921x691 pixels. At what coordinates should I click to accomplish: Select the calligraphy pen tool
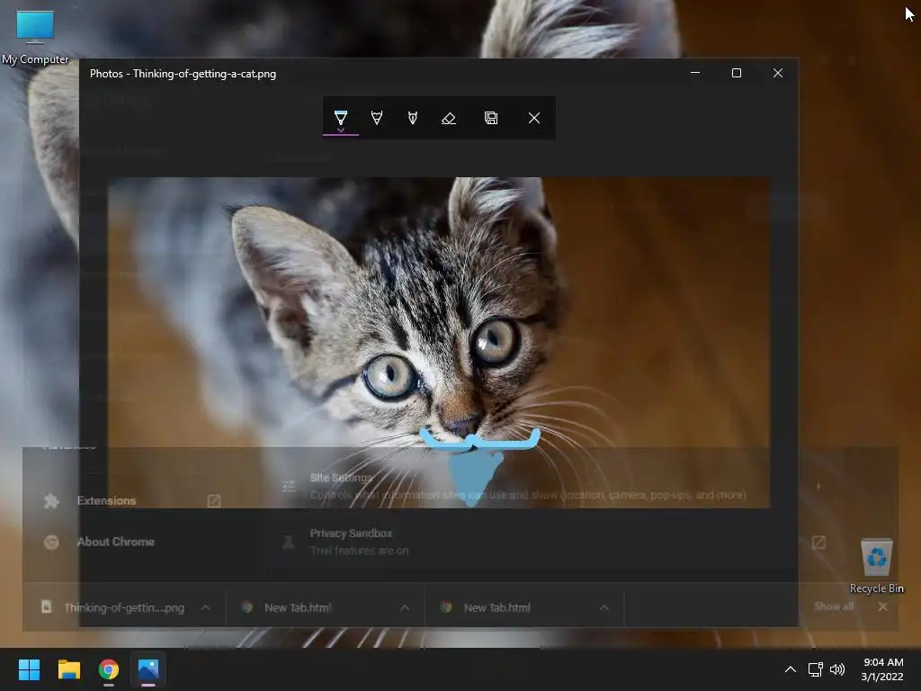click(x=413, y=118)
